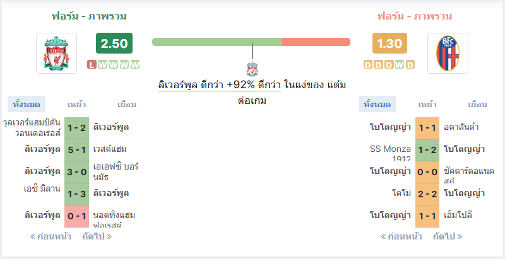Switch Liverpool form to เหย้า tab
This screenshot has width=505, height=259.
coord(76,104)
